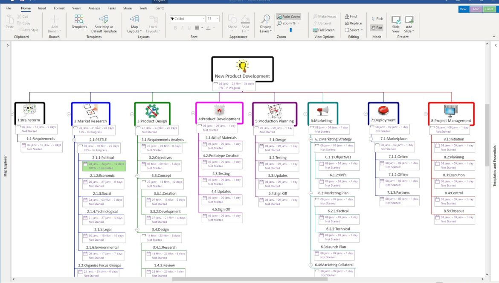Open the Slide View icon
The image size is (499, 283).
[396, 20]
